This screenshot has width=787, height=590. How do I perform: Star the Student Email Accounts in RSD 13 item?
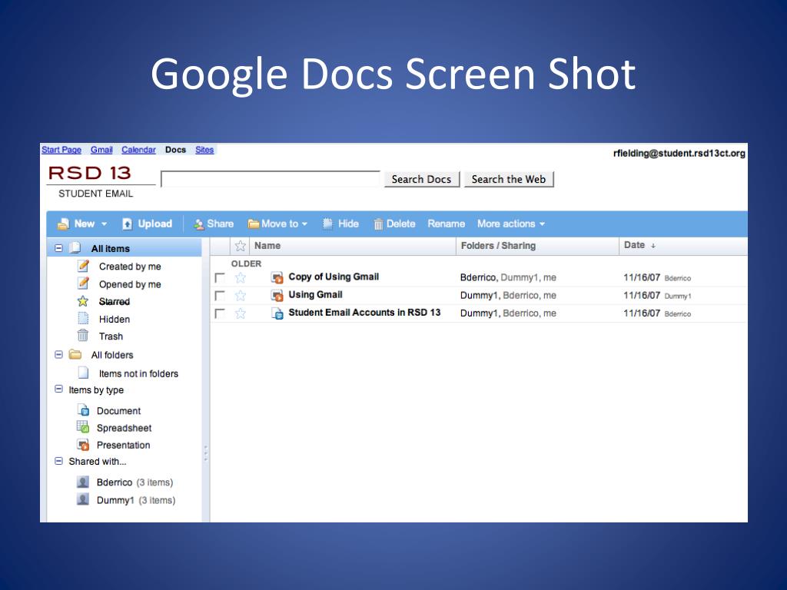pos(241,313)
